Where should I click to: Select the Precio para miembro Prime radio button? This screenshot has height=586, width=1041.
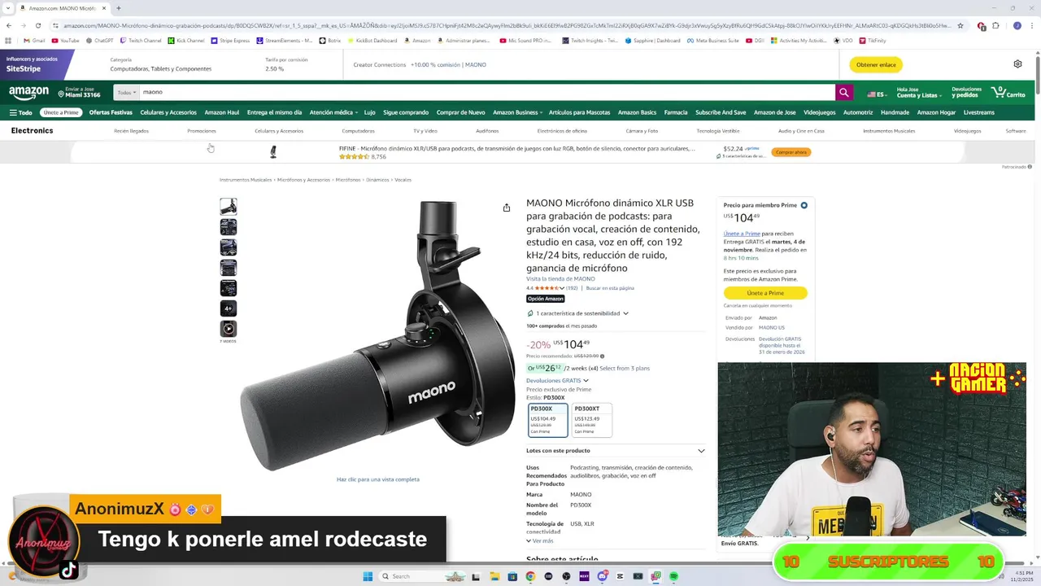(804, 205)
